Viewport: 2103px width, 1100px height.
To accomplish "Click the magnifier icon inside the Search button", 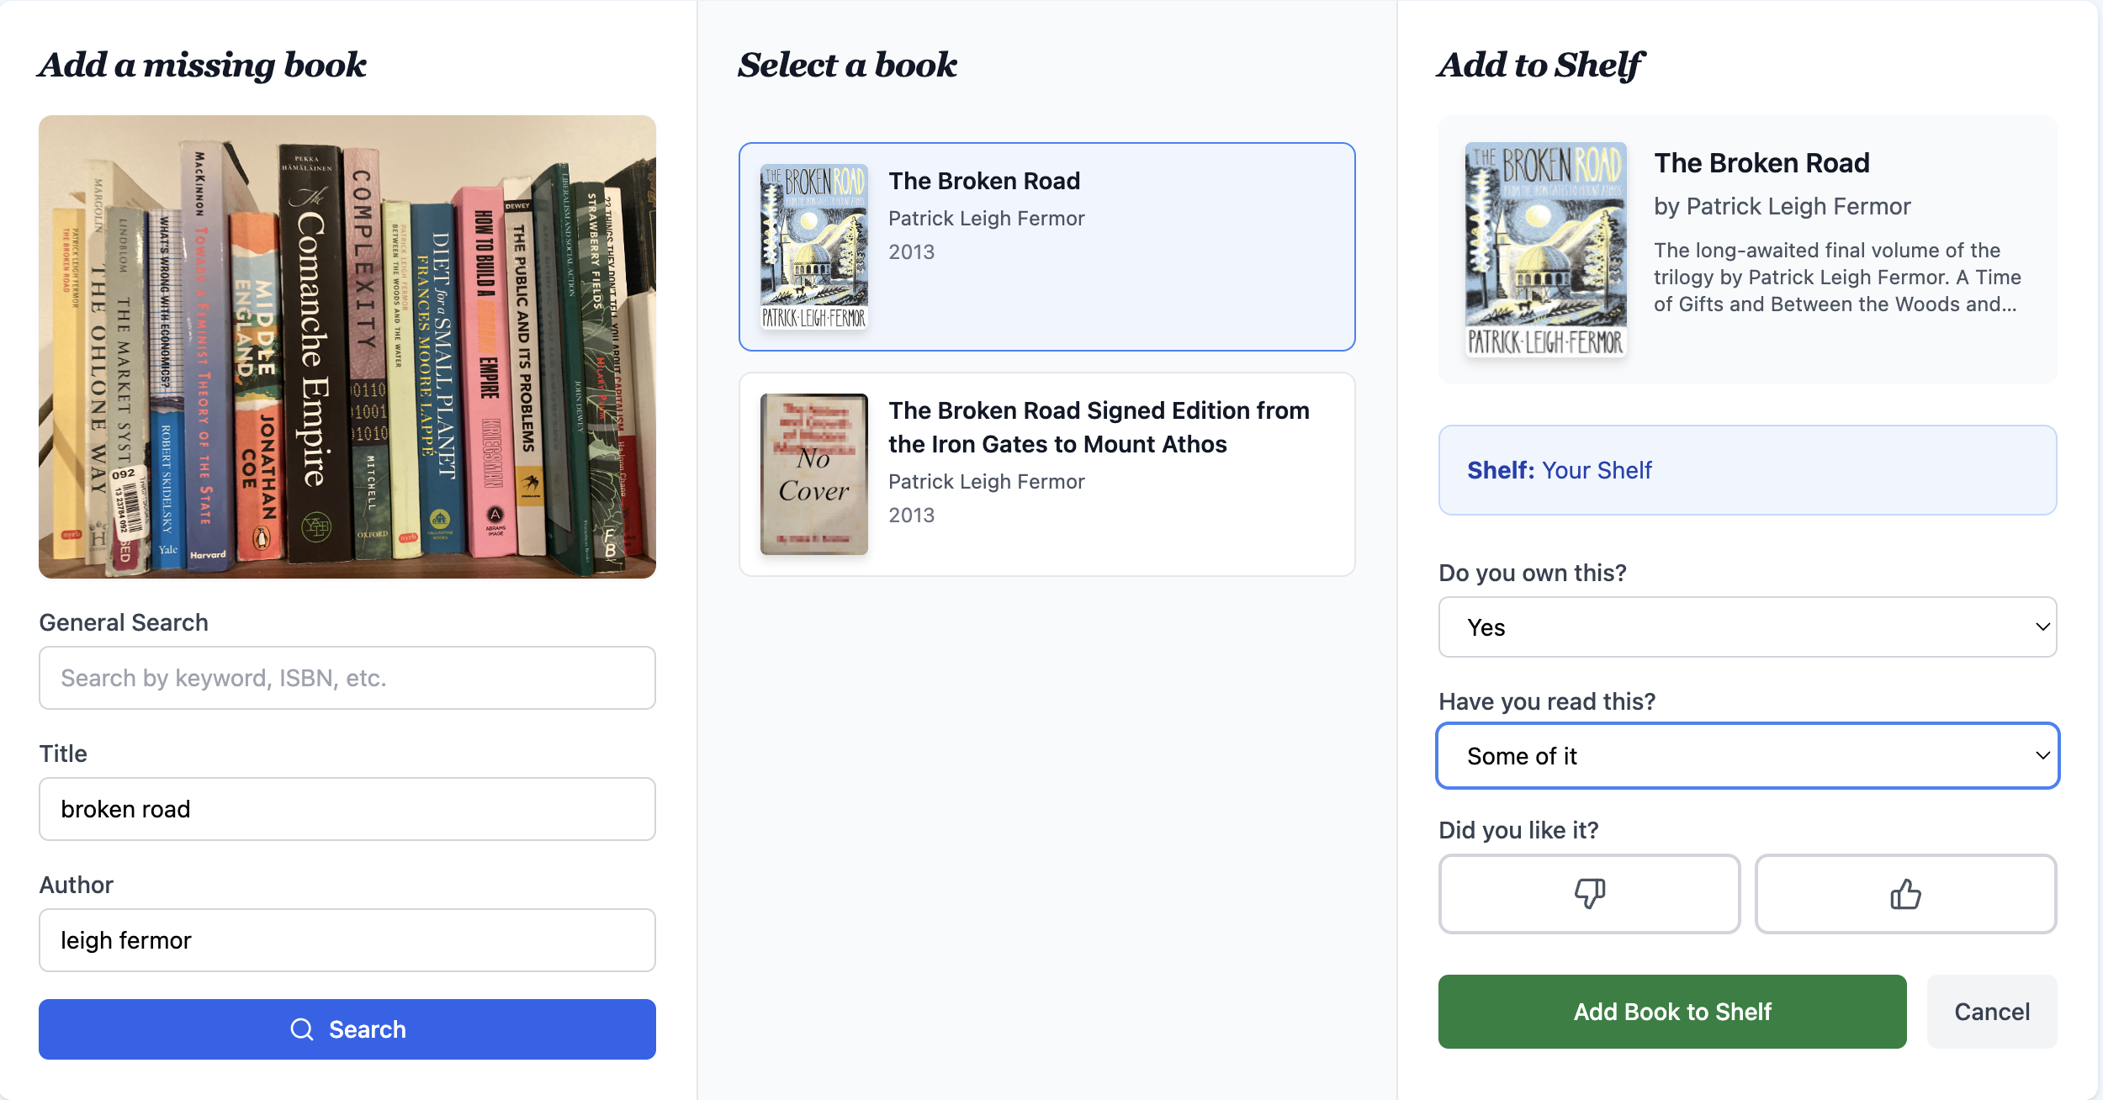I will pos(301,1029).
